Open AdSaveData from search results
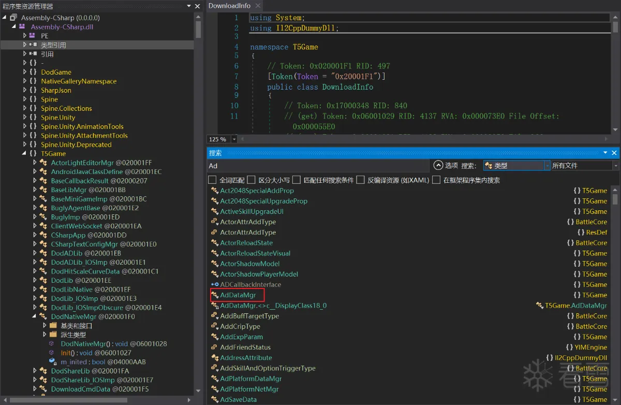Viewport: 621px width, 405px height. pos(238,399)
